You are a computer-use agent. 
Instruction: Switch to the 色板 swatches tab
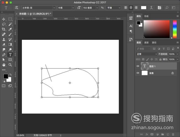(146, 16)
